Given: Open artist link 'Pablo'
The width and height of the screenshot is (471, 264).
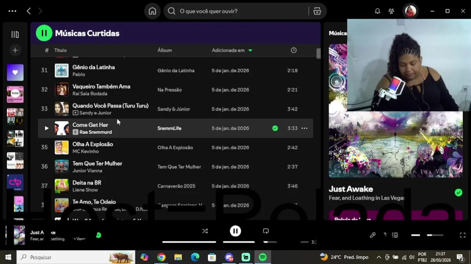Looking at the screenshot, I should tap(78, 74).
